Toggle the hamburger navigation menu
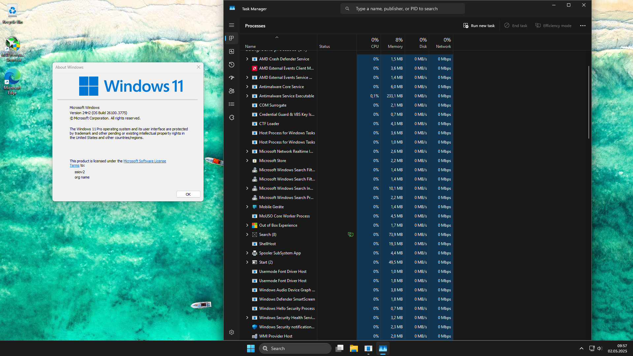Viewport: 633px width, 356px height. [232, 25]
